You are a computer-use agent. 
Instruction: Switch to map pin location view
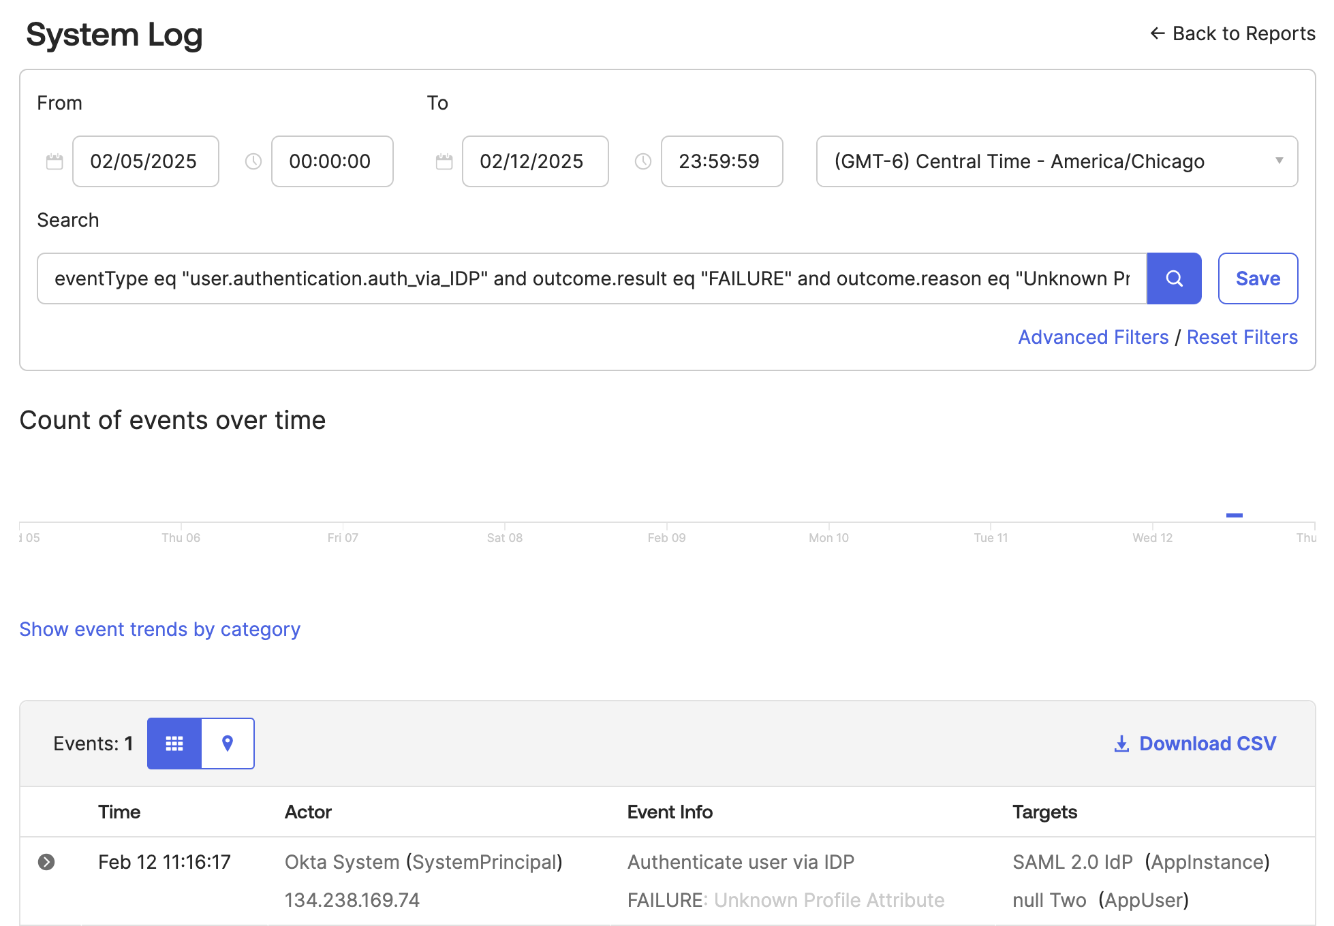(228, 744)
